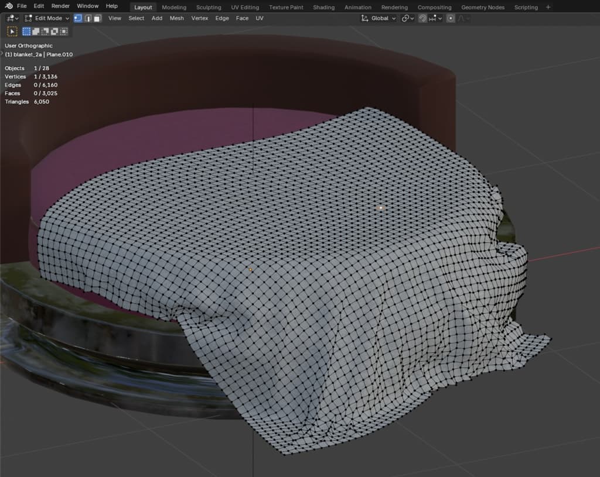Switch to face select mode
Image resolution: width=600 pixels, height=477 pixels.
pyautogui.click(x=97, y=18)
